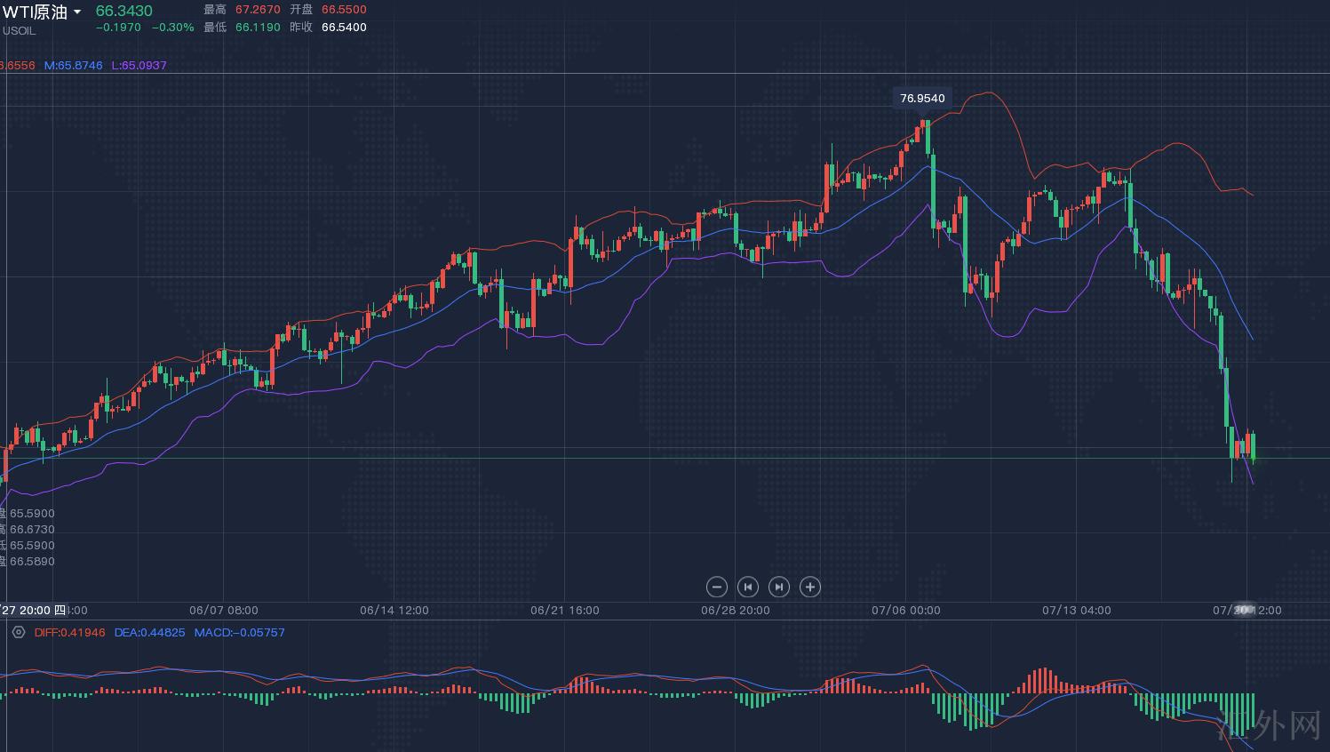Click the Bollinger lower band L:65.0937 label
Image resolution: width=1330 pixels, height=752 pixels.
coord(139,65)
